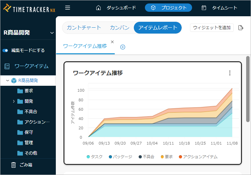This screenshot has height=175, width=251.
Task: Expand the R商品開発 project dropdown
Action: point(52,33)
